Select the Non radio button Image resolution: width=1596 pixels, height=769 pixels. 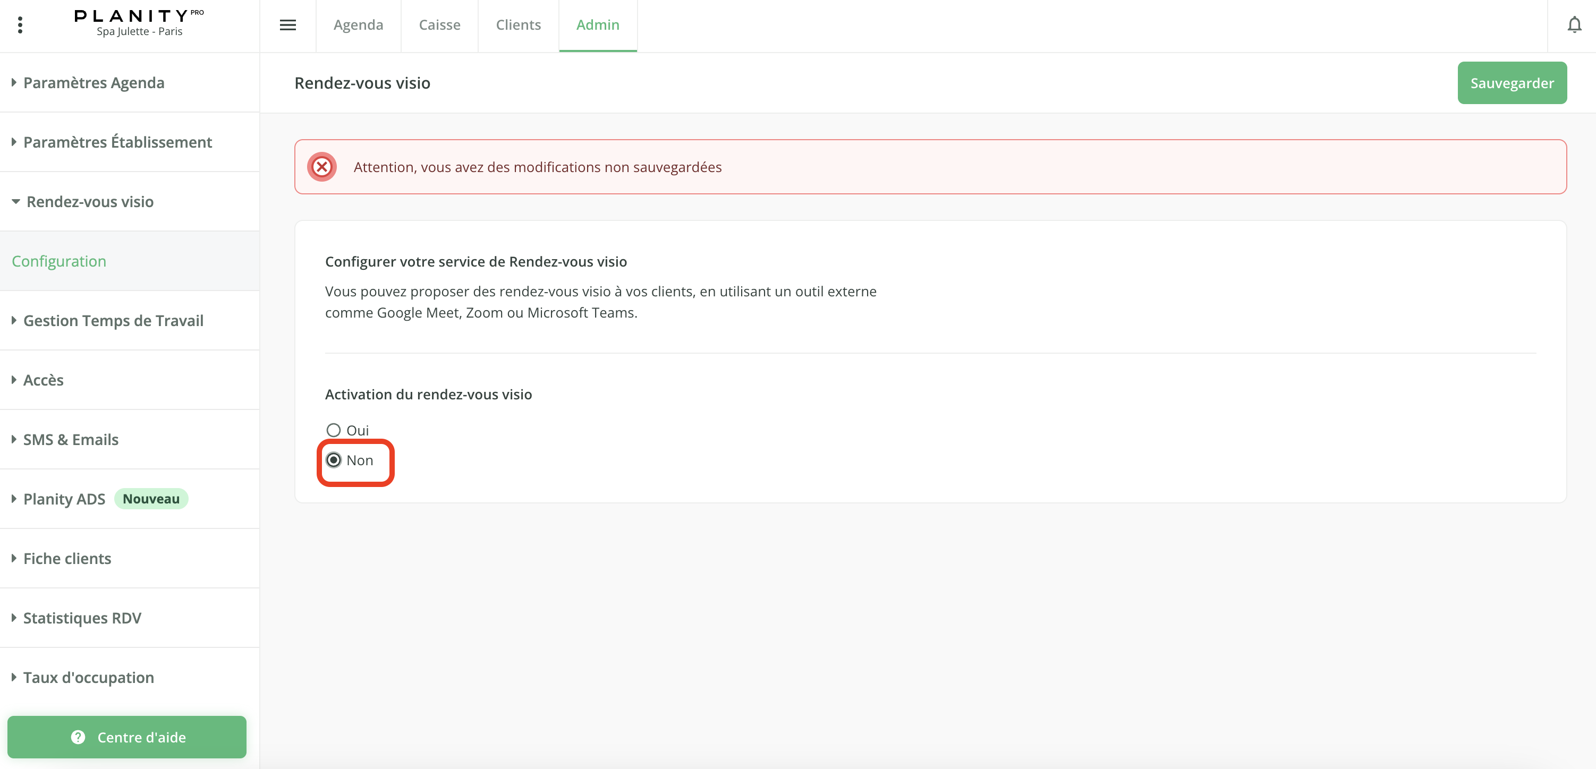click(333, 460)
